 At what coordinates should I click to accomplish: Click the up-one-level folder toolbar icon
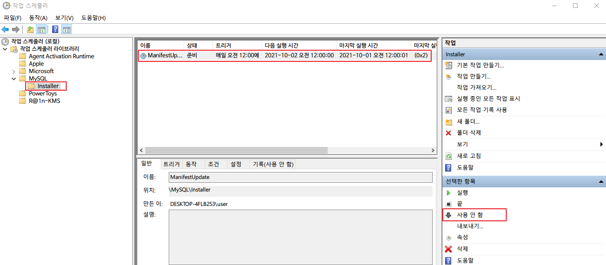[x=30, y=29]
